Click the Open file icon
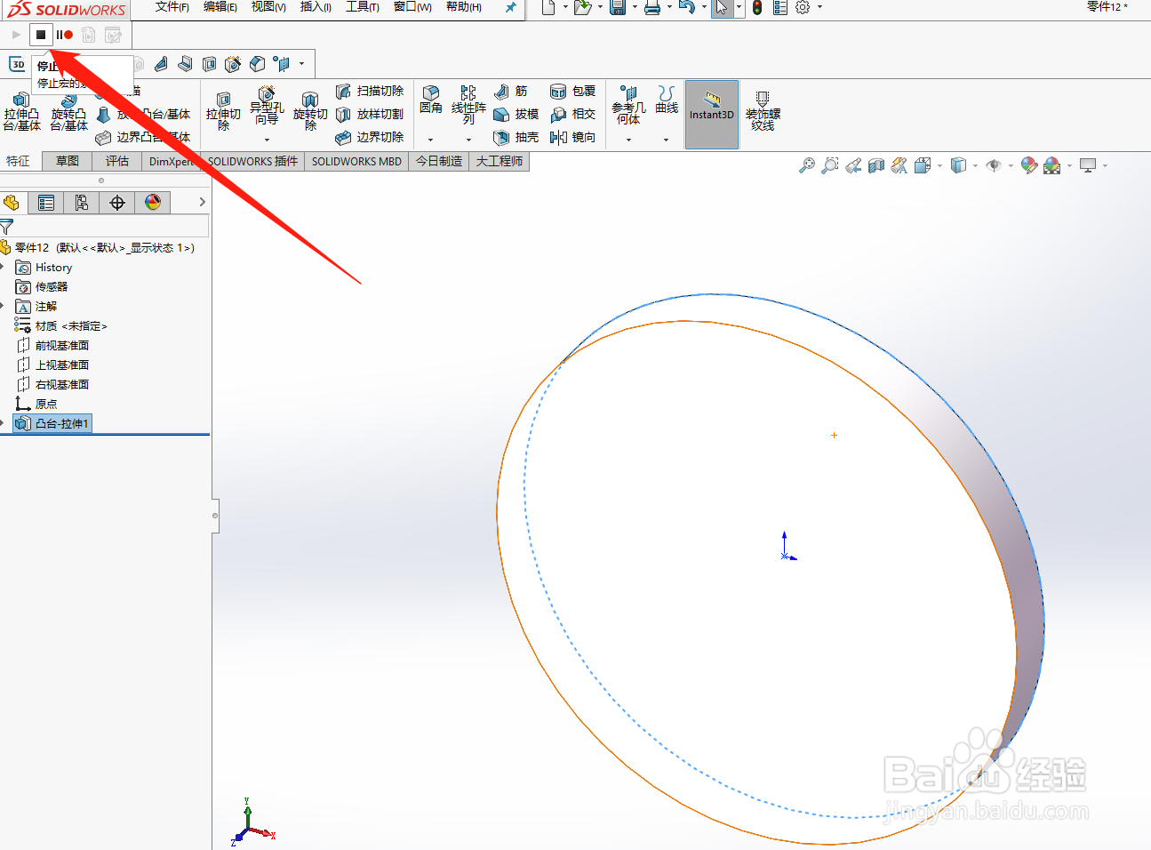Image resolution: width=1151 pixels, height=850 pixels. (x=582, y=7)
